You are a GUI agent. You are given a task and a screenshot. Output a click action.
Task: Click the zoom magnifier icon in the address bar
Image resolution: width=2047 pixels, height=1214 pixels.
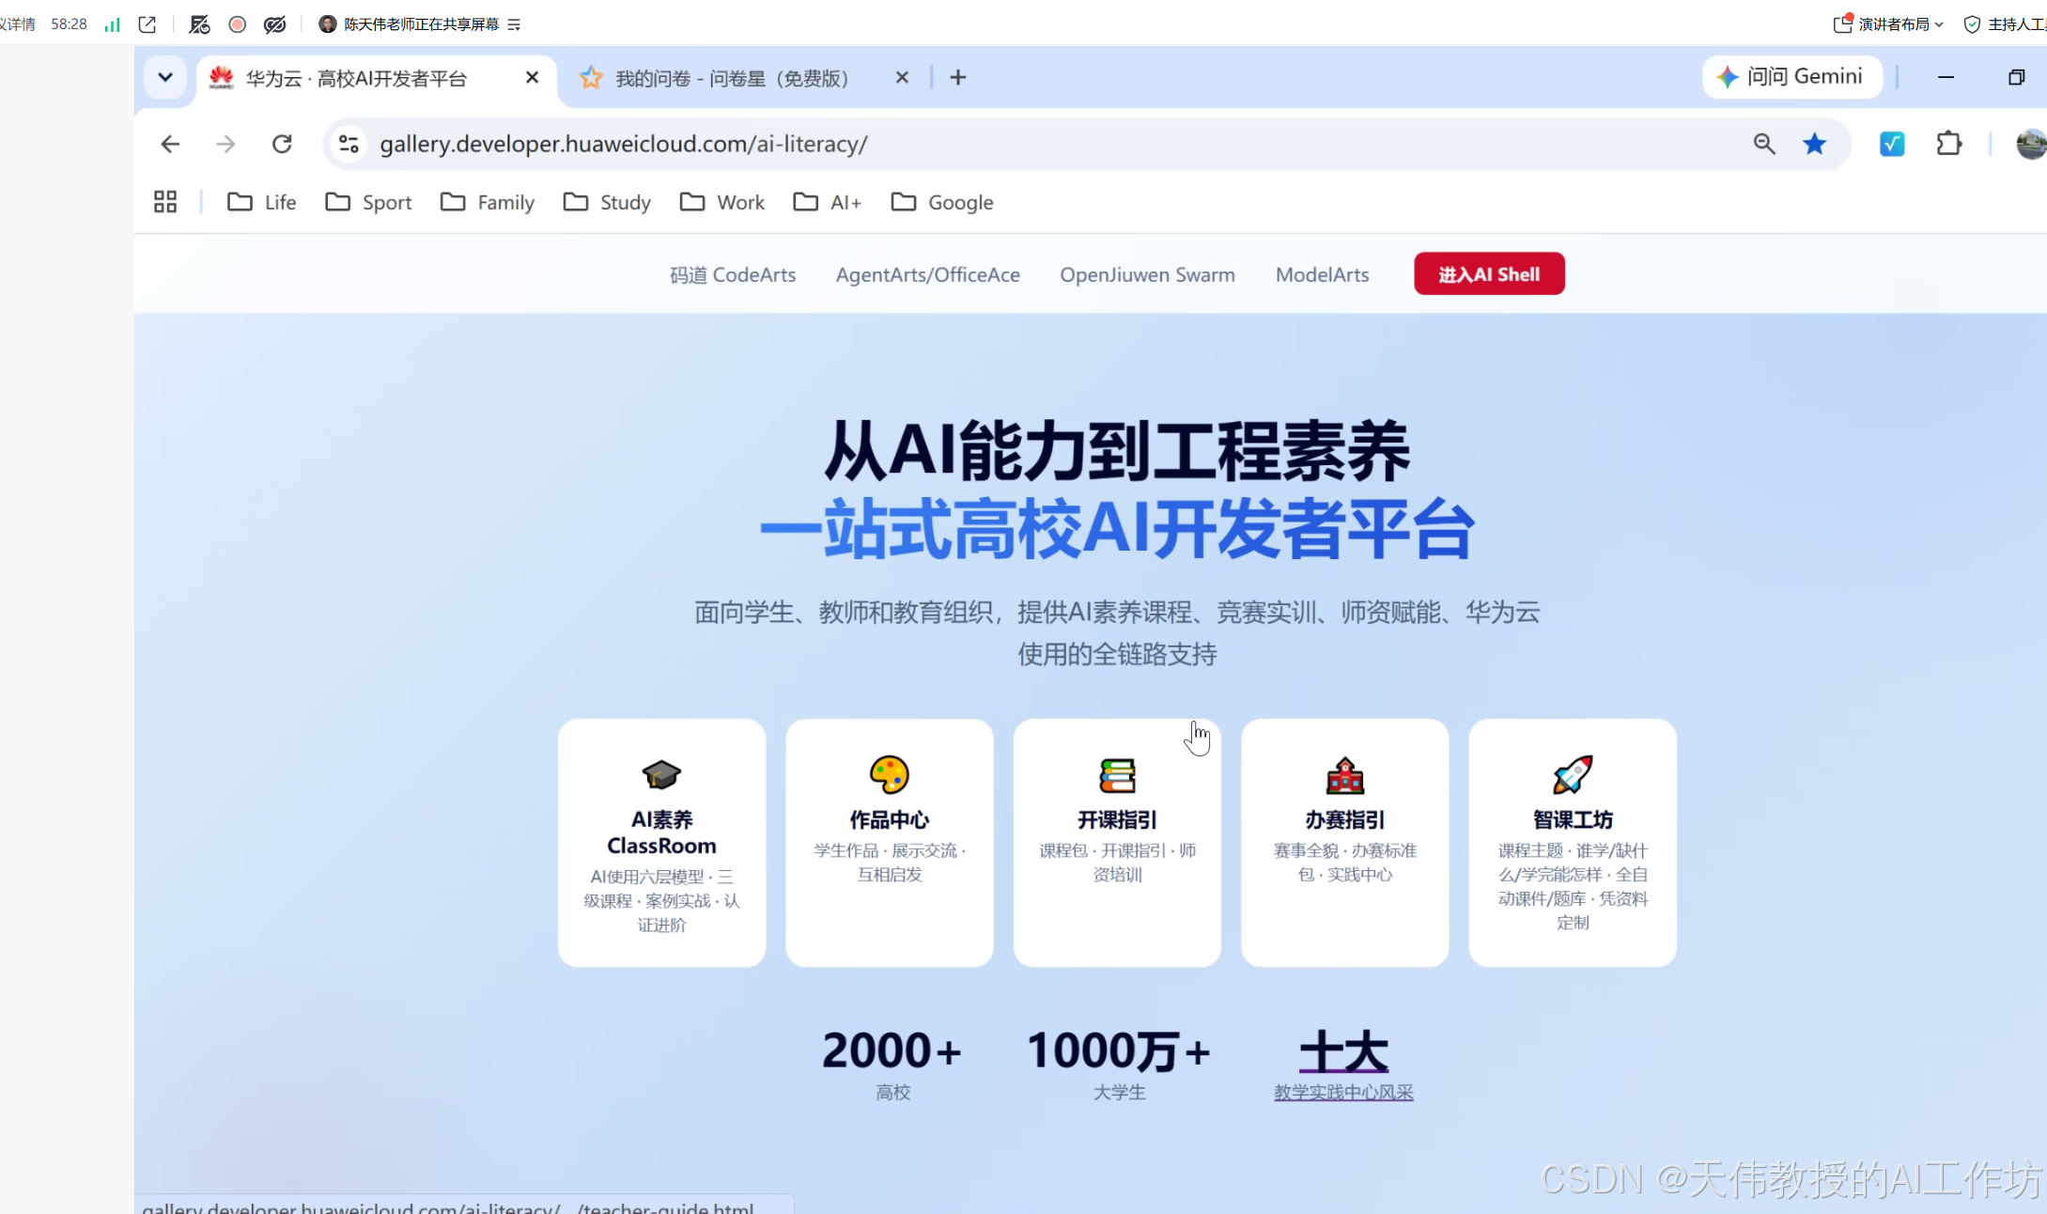(x=1764, y=144)
